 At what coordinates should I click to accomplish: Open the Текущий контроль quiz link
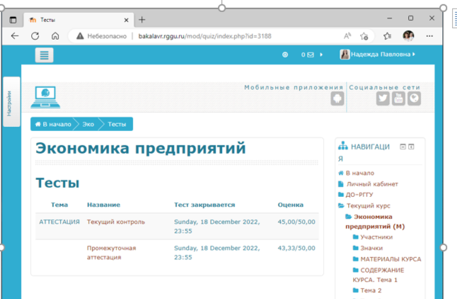(x=116, y=222)
